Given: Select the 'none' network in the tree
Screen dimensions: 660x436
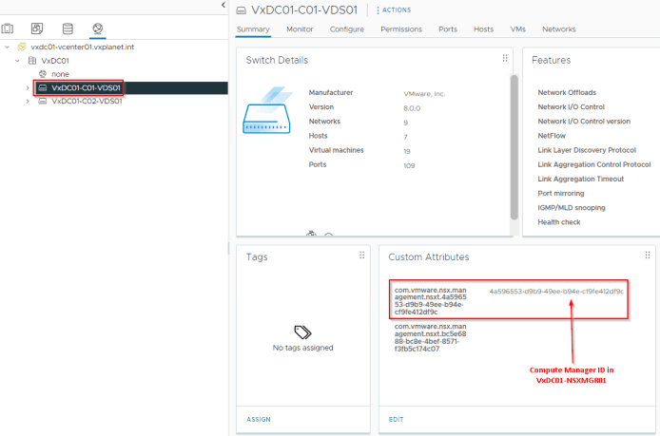Looking at the screenshot, I should tap(60, 74).
